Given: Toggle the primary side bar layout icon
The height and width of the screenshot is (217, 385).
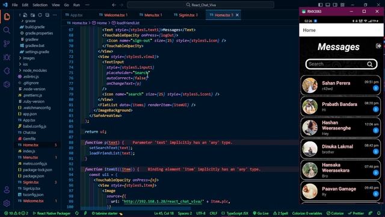Looking at the screenshot, I should 320,5.
